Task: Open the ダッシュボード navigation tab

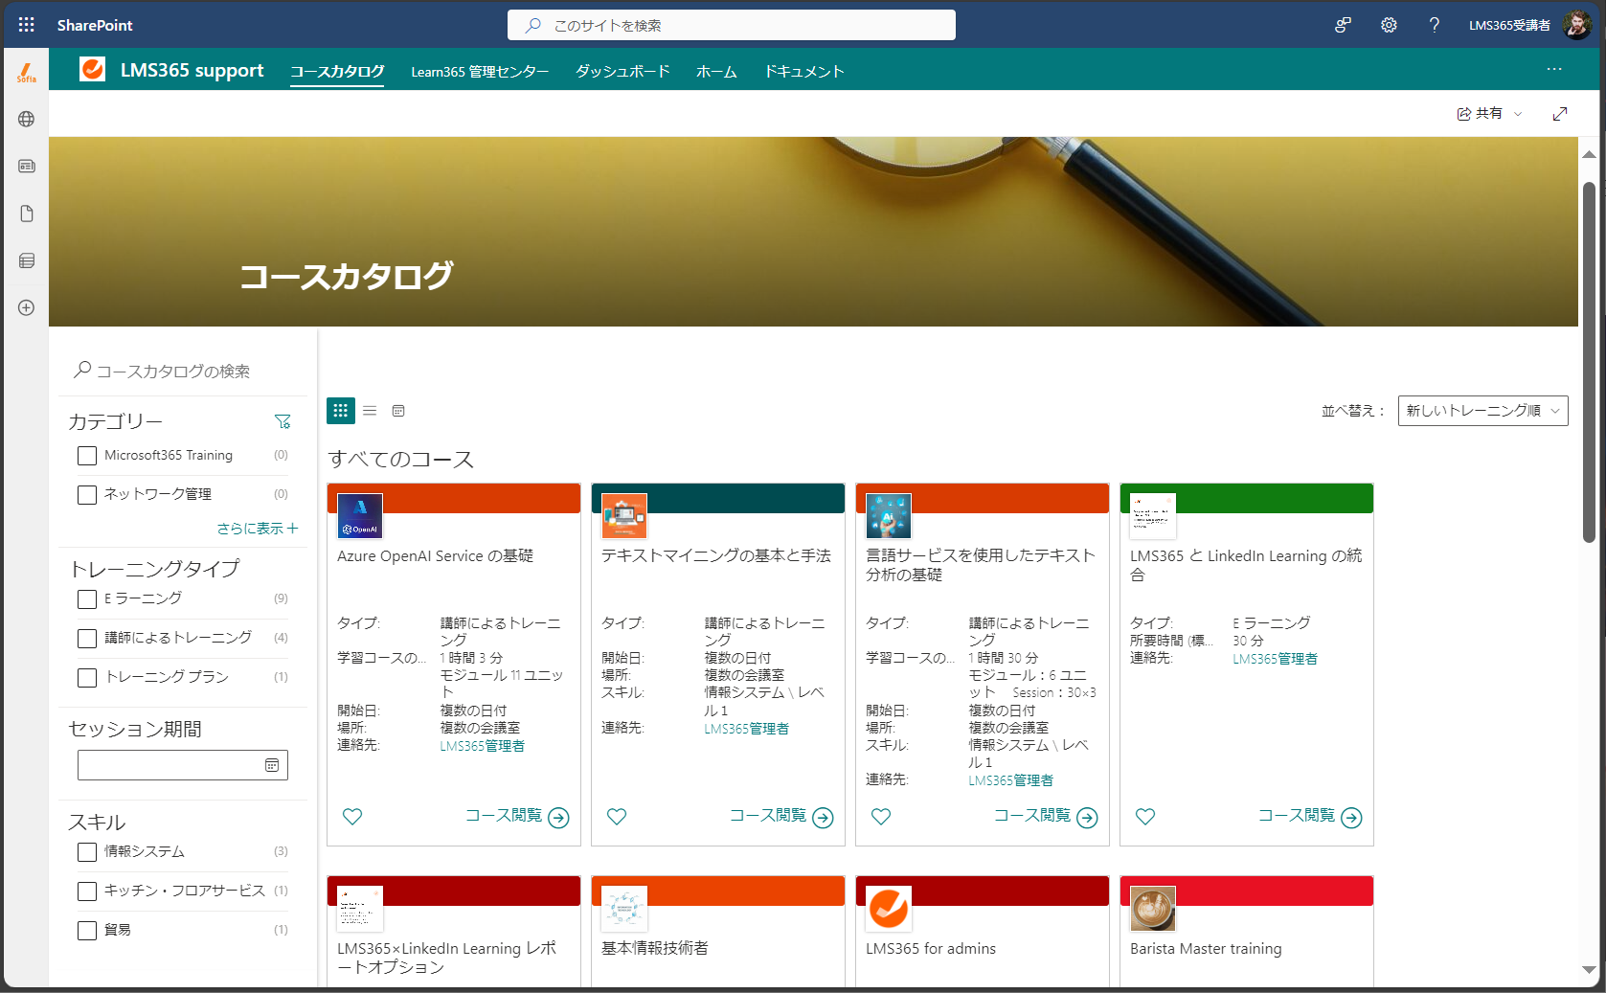Action: pyautogui.click(x=622, y=72)
